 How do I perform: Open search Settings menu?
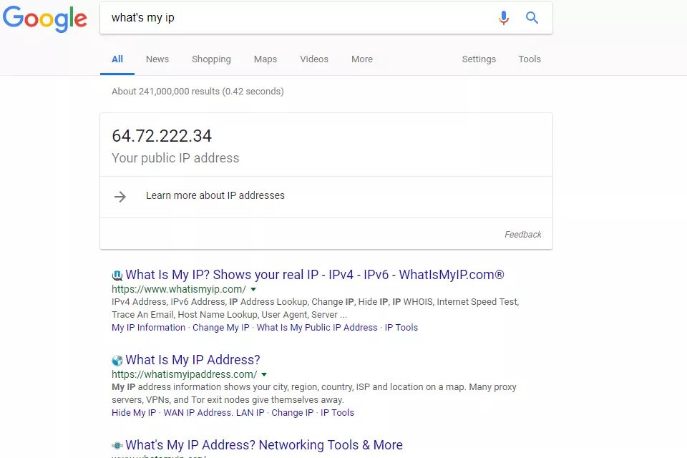tap(479, 59)
